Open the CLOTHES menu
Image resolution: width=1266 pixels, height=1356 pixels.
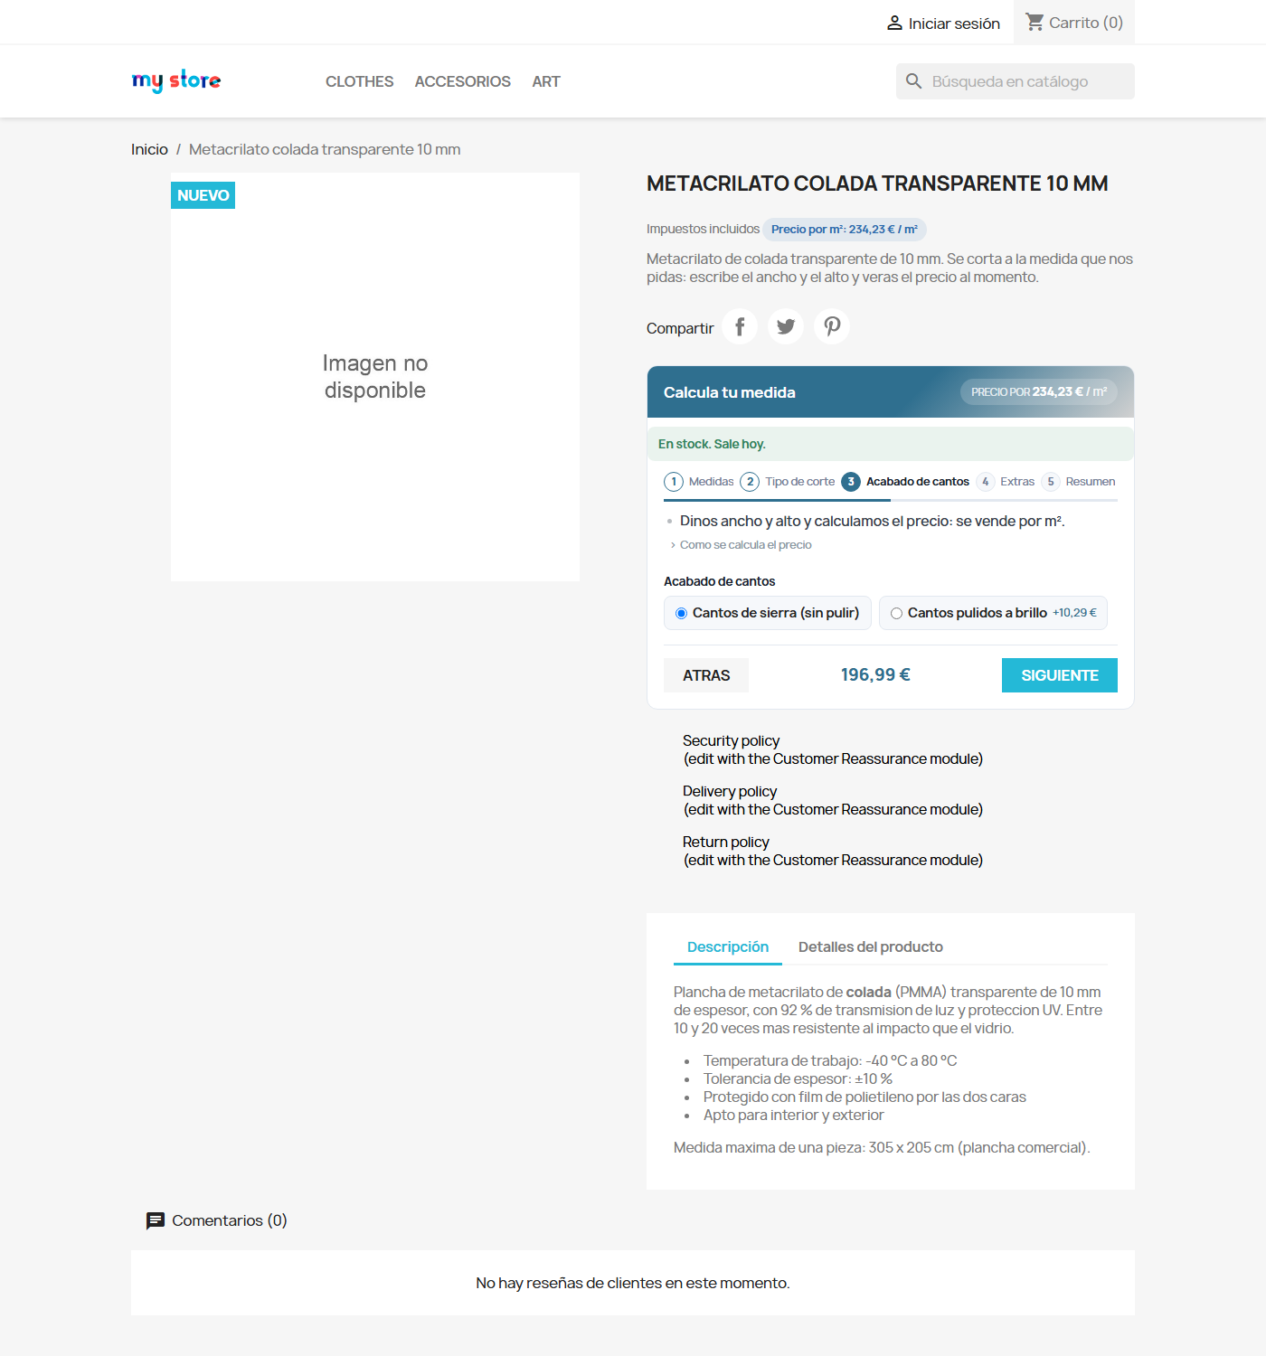click(x=359, y=81)
